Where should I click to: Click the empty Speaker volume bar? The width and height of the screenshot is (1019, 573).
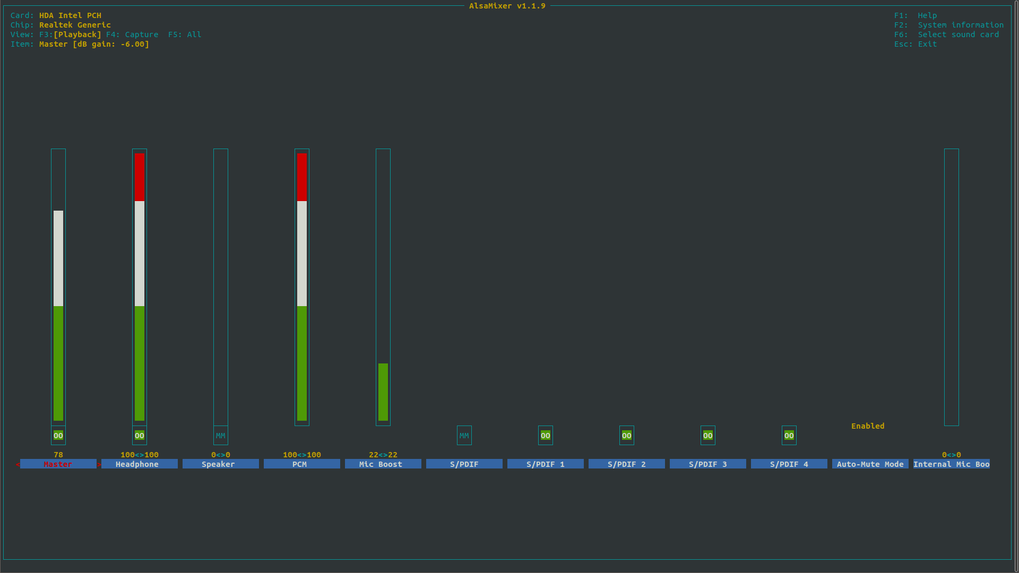[x=221, y=286]
